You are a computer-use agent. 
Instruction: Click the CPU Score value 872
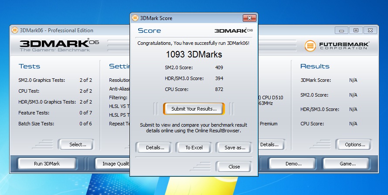219,90
